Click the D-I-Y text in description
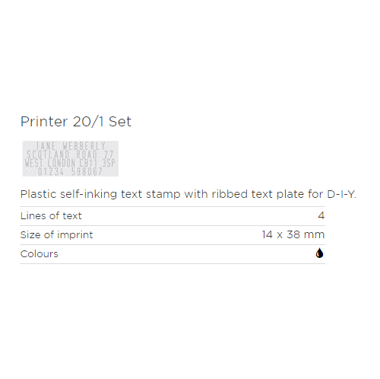 coord(341,194)
